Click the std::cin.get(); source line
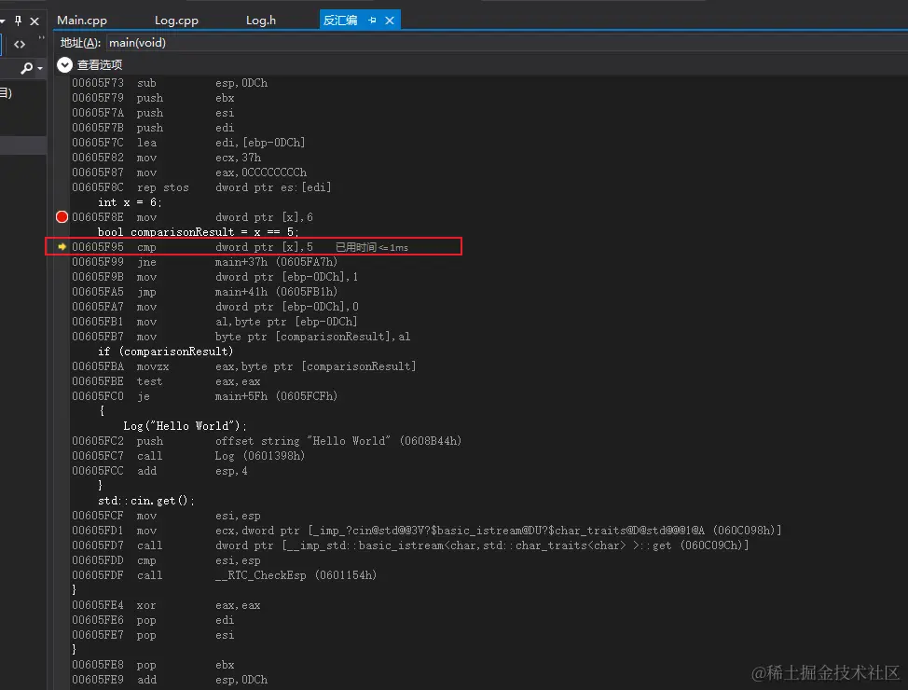The height and width of the screenshot is (690, 908). click(146, 501)
